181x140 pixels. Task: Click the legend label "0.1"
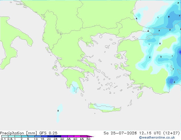pos(3,139)
